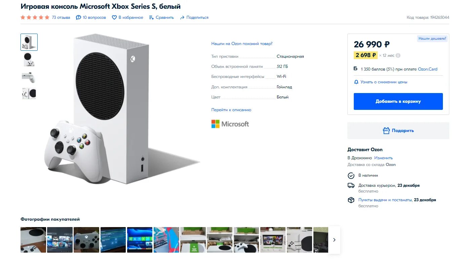
Task: Click the Подарить gift button
Action: (x=398, y=131)
